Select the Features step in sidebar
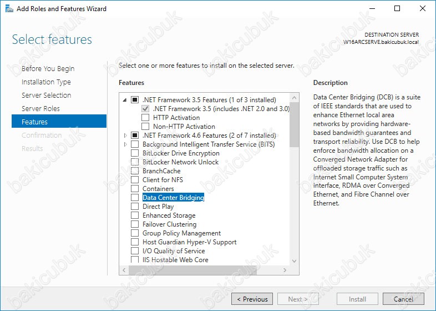 coord(59,121)
